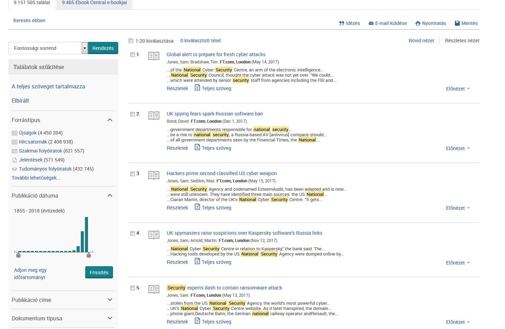505x329 pixels.
Task: Click the Jelentések report icon
Action: pyautogui.click(x=15, y=160)
